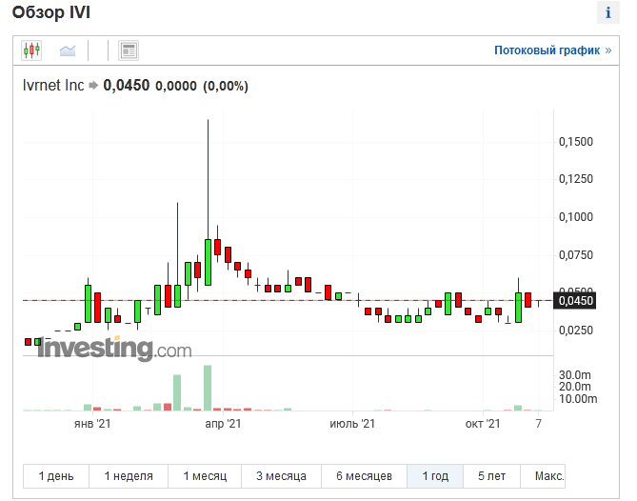Screen dimensions: 637x501
Task: Click the 0,1250 price axis label
Action: click(x=576, y=179)
